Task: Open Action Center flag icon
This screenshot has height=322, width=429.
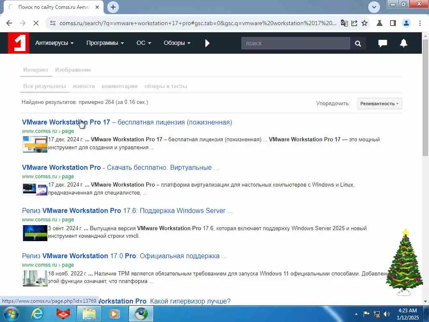Action: 366,314
